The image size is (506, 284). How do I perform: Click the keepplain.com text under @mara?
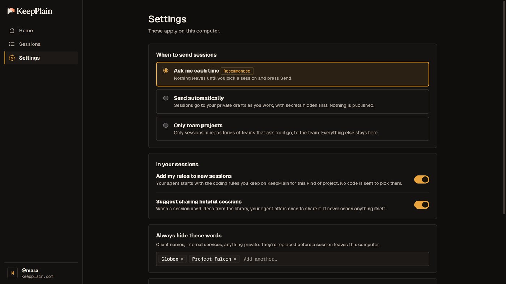(x=37, y=276)
